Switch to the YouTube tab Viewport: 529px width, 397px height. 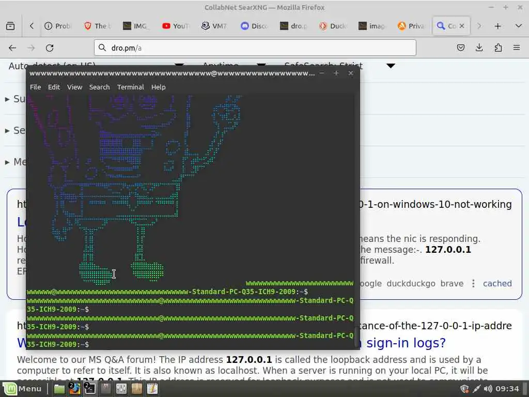176,26
